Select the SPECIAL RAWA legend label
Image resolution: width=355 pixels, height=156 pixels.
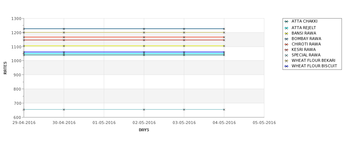pos(306,55)
